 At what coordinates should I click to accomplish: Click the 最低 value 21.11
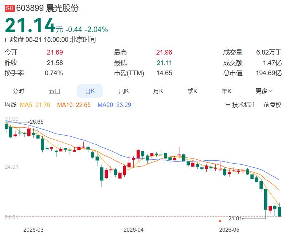[164, 63]
